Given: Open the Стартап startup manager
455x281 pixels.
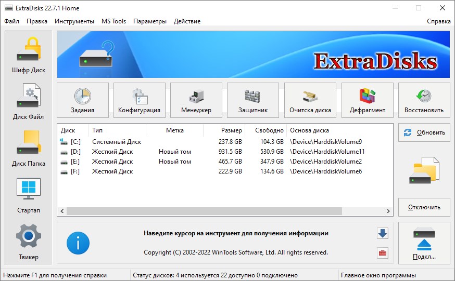Looking at the screenshot, I should [x=29, y=196].
